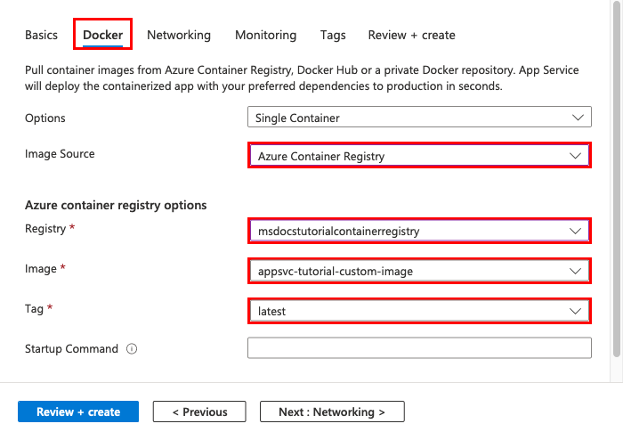Click the Previous button
This screenshot has width=623, height=440.
pos(199,411)
